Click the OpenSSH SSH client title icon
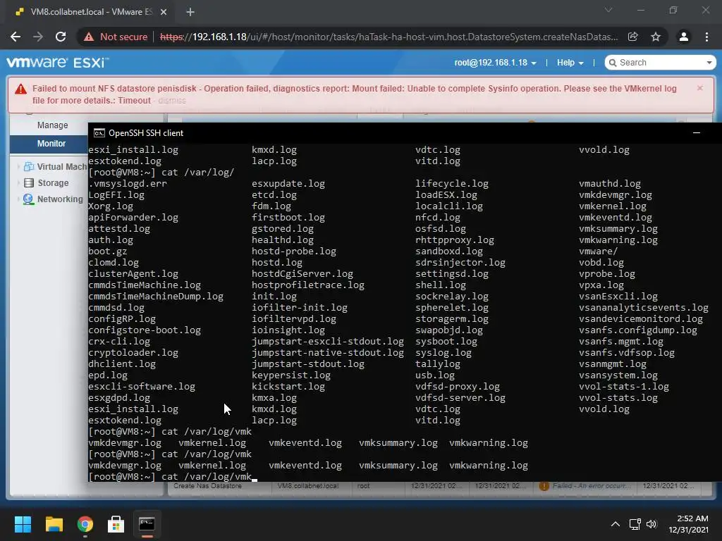 [x=99, y=133]
